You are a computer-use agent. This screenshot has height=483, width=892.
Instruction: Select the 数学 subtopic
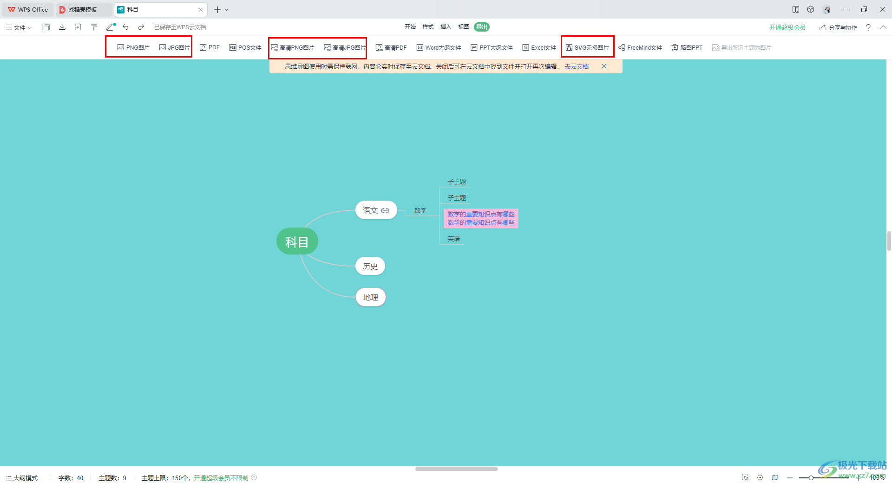pyautogui.click(x=420, y=210)
